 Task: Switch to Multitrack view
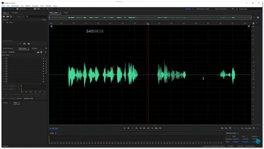tap(21, 9)
